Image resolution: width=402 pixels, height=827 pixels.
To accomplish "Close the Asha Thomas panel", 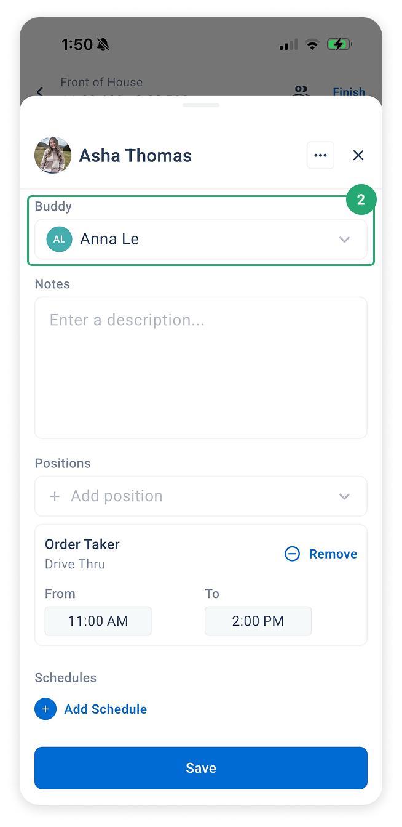I will tap(358, 155).
